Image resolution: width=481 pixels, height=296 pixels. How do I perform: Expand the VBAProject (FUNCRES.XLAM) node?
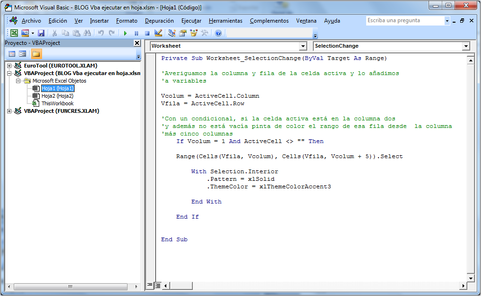click(x=10, y=111)
